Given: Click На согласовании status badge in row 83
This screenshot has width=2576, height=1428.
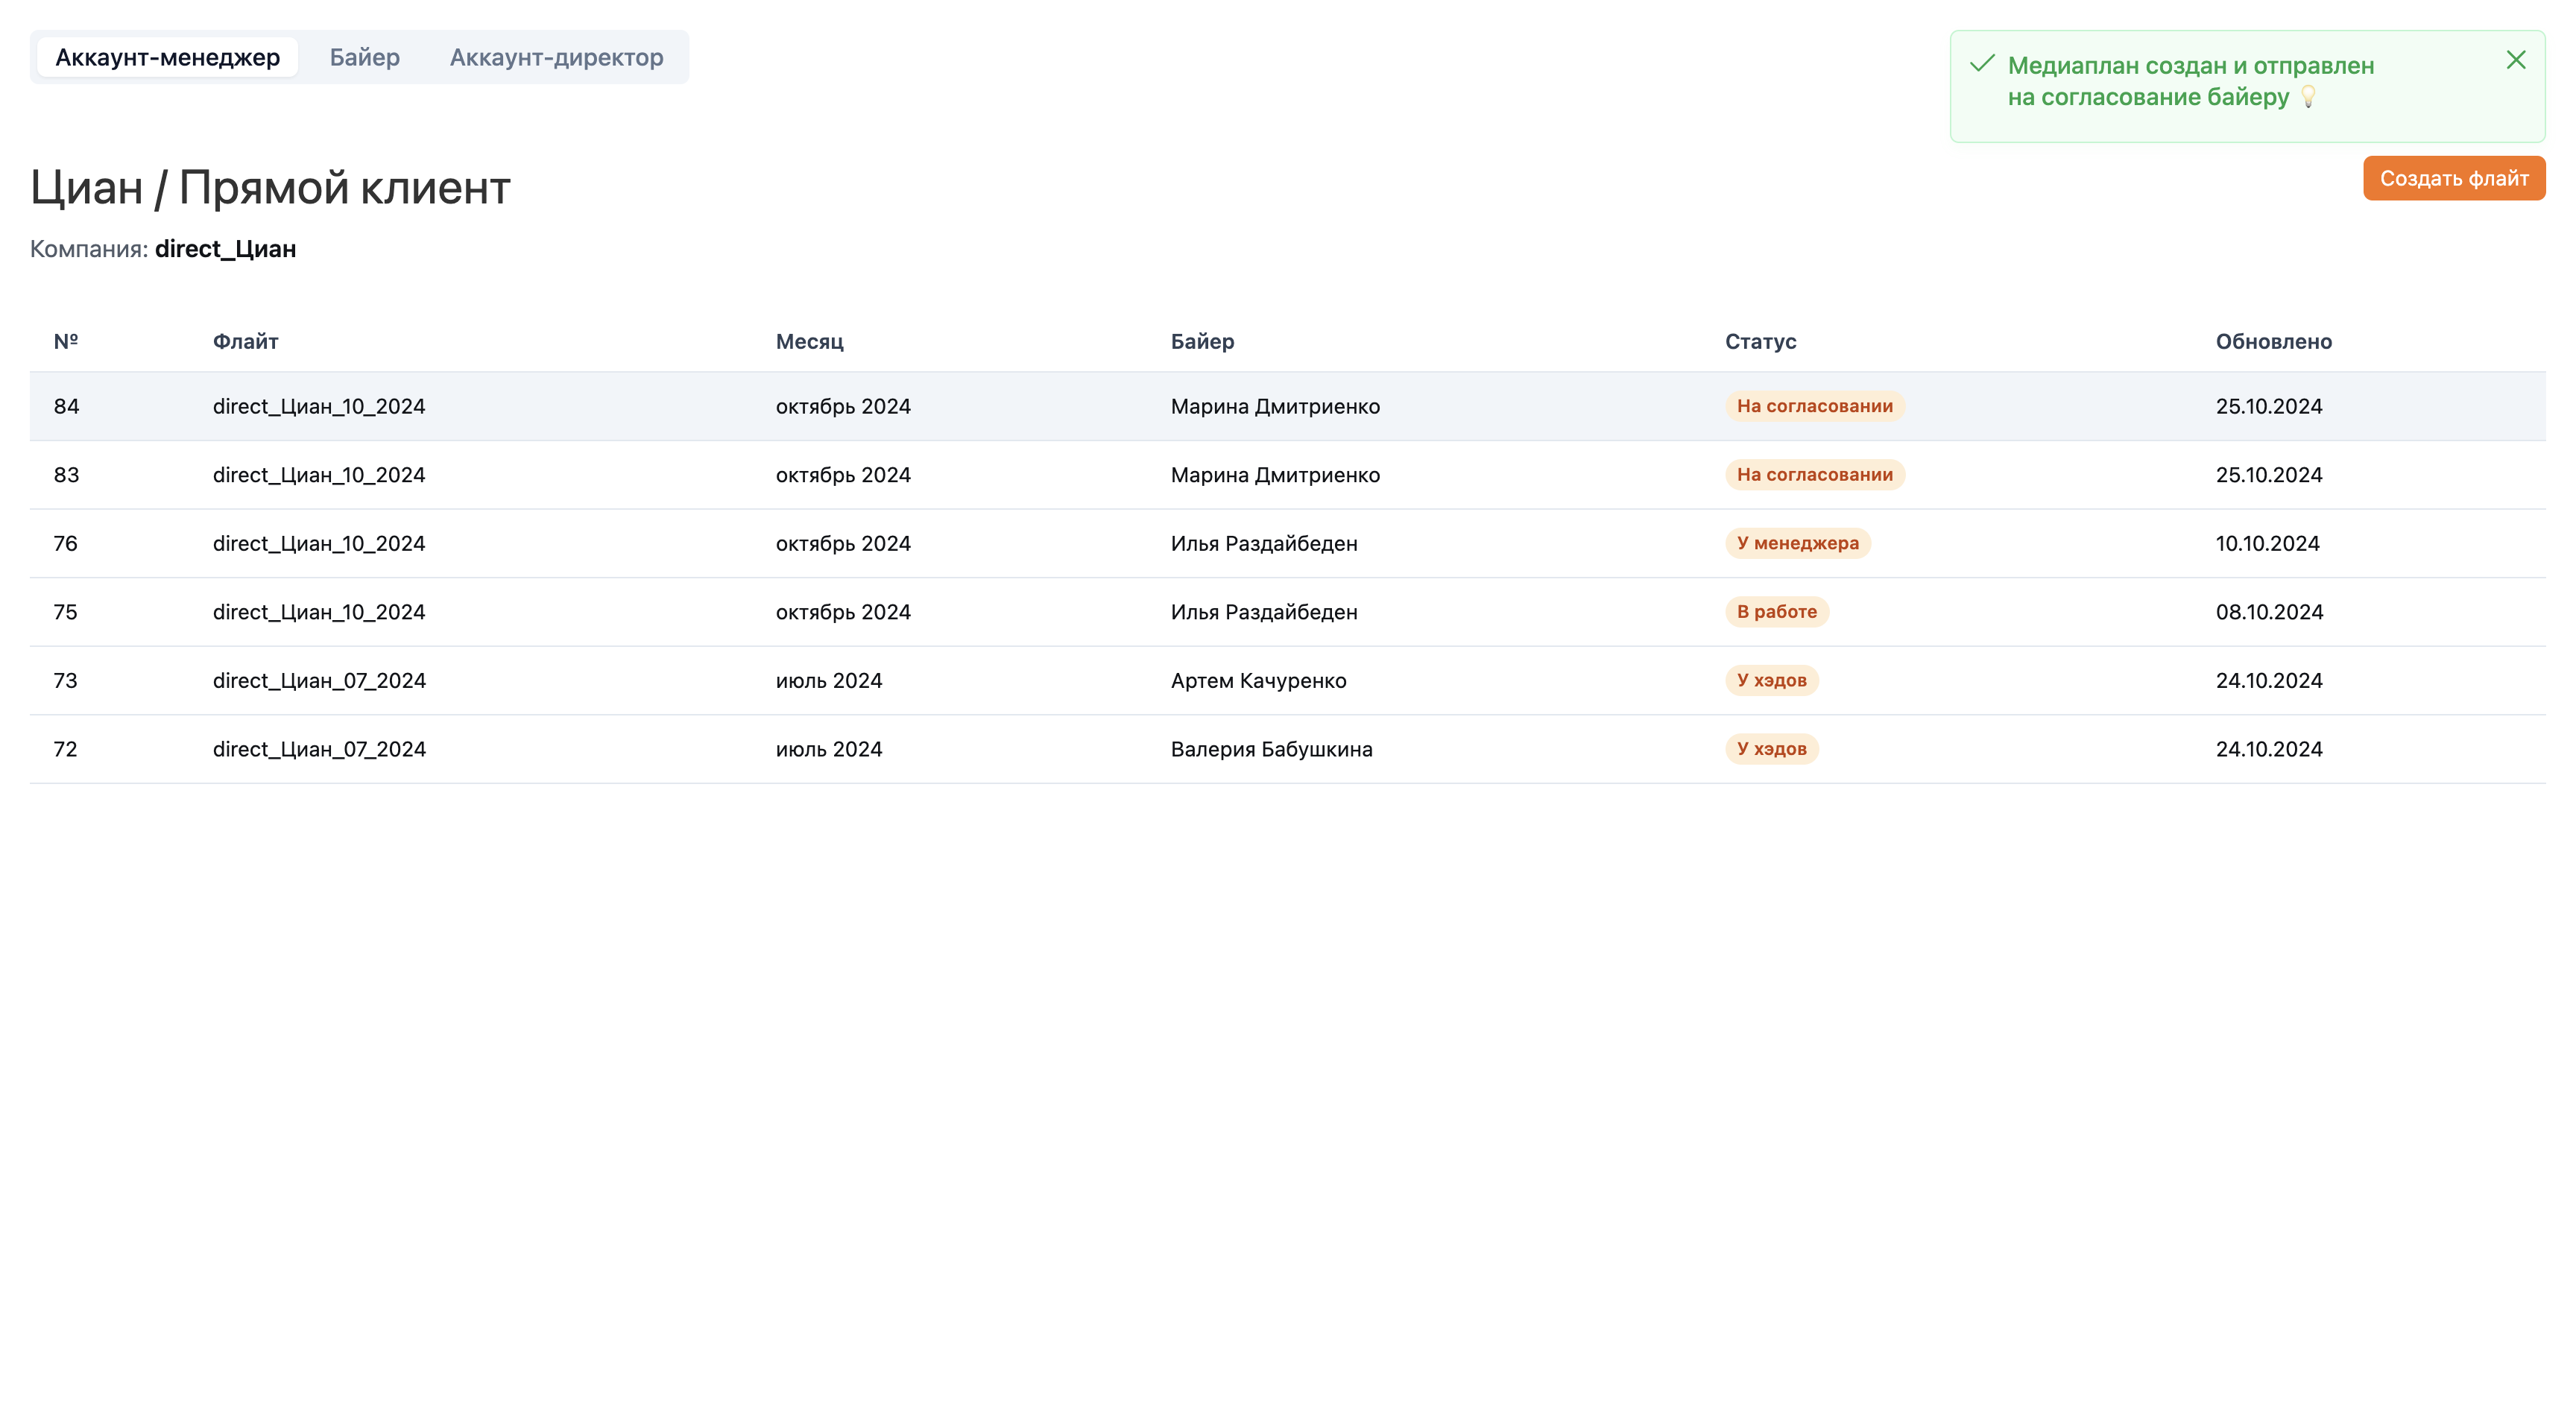Looking at the screenshot, I should 1814,475.
